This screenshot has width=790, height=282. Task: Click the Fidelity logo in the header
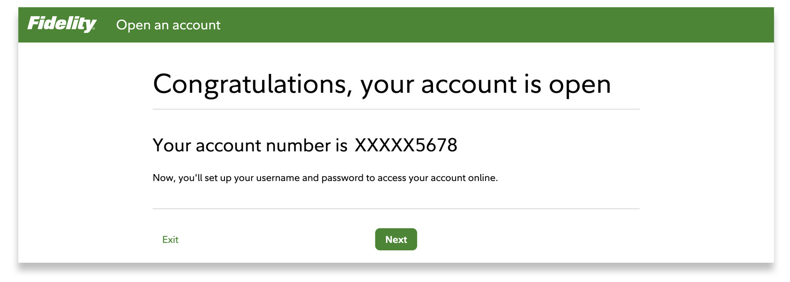pyautogui.click(x=61, y=24)
